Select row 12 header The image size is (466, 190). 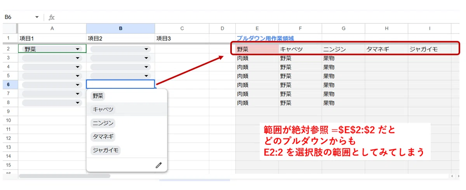click(x=8, y=138)
